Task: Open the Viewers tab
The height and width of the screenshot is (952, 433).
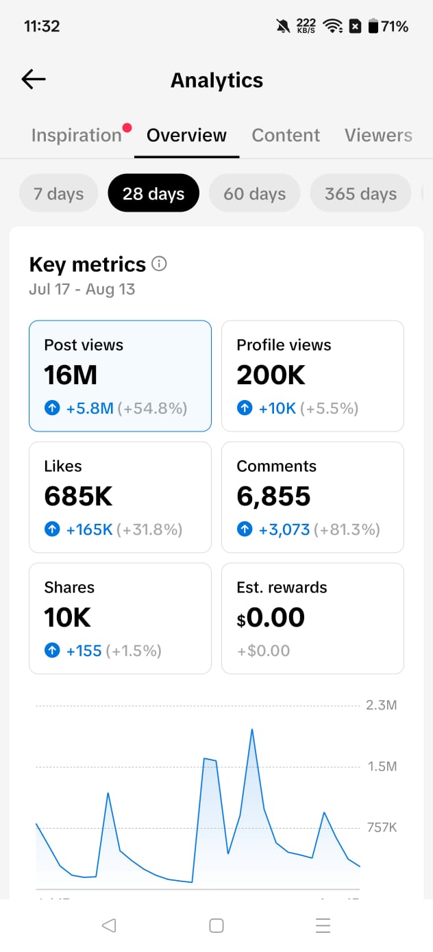Action: coord(378,136)
